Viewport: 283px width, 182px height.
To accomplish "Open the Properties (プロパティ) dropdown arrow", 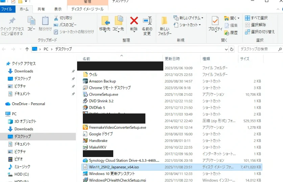I will pos(215,32).
